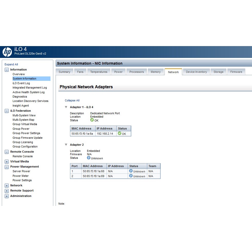Click the Unknown status icon for Adapter 2
This screenshot has height=252, width=252.
click(x=89, y=158)
